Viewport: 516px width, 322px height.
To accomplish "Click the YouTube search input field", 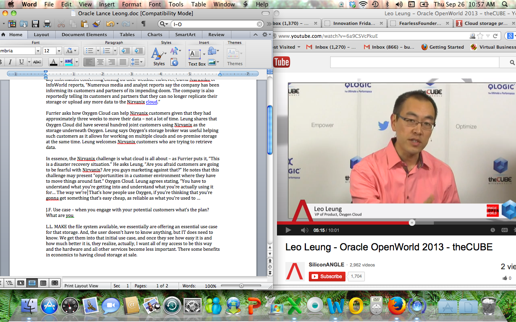I will (x=414, y=62).
